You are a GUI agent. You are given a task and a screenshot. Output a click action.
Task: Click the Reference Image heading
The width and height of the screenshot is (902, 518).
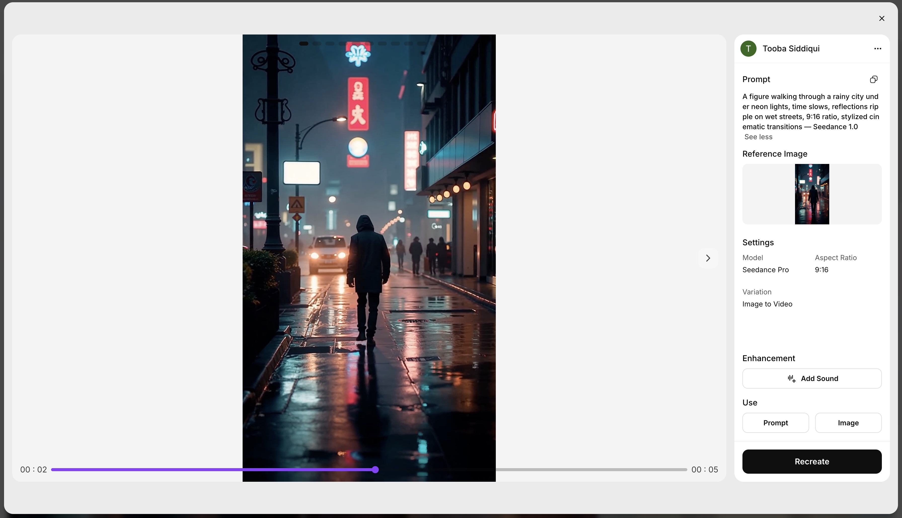point(775,154)
